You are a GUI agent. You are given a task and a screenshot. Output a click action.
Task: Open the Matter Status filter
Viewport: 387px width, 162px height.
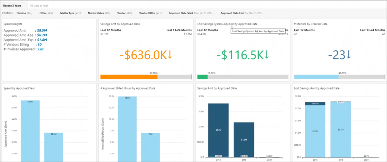(99, 13)
